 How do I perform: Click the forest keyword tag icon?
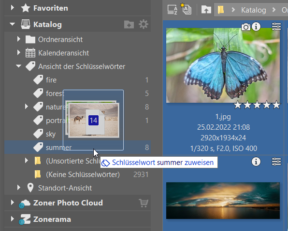pyautogui.click(x=38, y=94)
